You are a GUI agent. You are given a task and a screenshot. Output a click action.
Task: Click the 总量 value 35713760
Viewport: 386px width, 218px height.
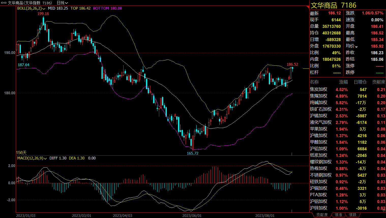332,26
